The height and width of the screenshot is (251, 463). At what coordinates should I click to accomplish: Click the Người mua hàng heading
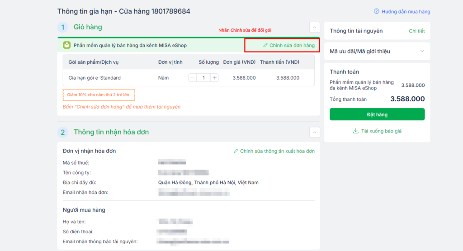pos(84,210)
